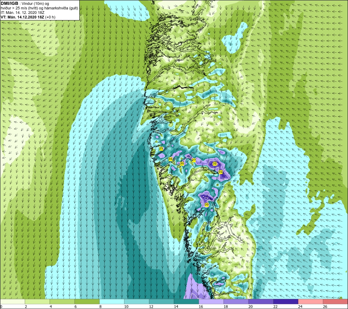
Task: Select the 18–20 m/s medium purple swatch
Action: pos(236,301)
